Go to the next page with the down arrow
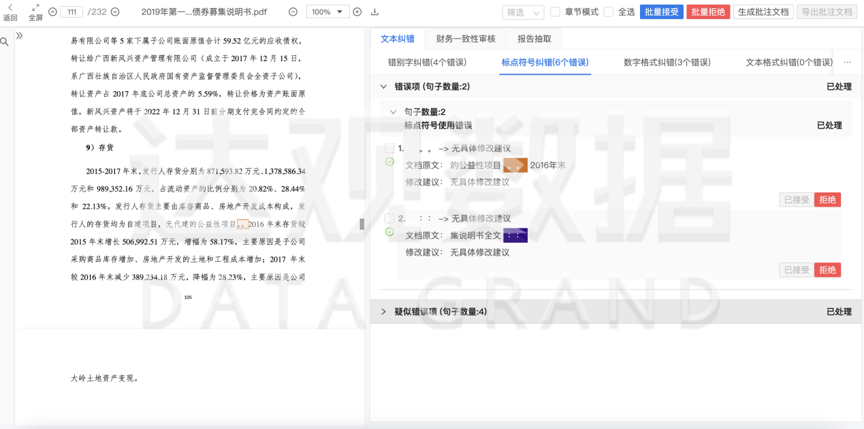Image resolution: width=864 pixels, height=429 pixels. coord(115,12)
